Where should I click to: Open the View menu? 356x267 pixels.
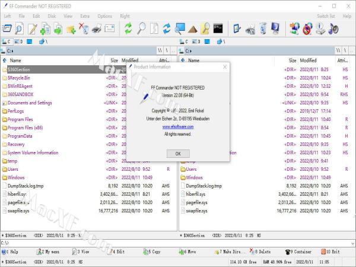(68, 16)
